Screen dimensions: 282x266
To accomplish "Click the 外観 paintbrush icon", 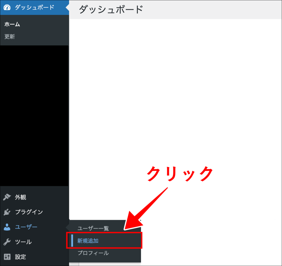I will pos(7,197).
